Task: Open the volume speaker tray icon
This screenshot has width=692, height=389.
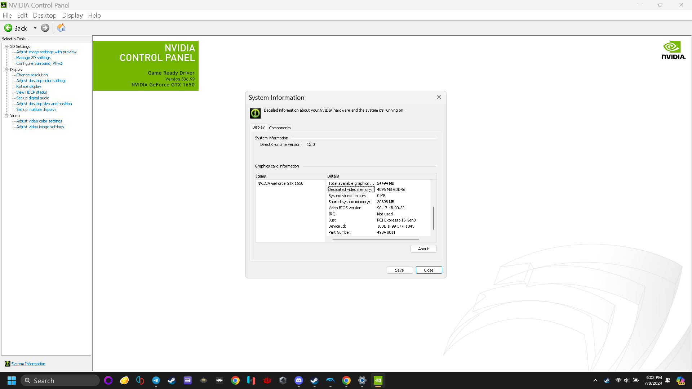Action: pos(626,380)
